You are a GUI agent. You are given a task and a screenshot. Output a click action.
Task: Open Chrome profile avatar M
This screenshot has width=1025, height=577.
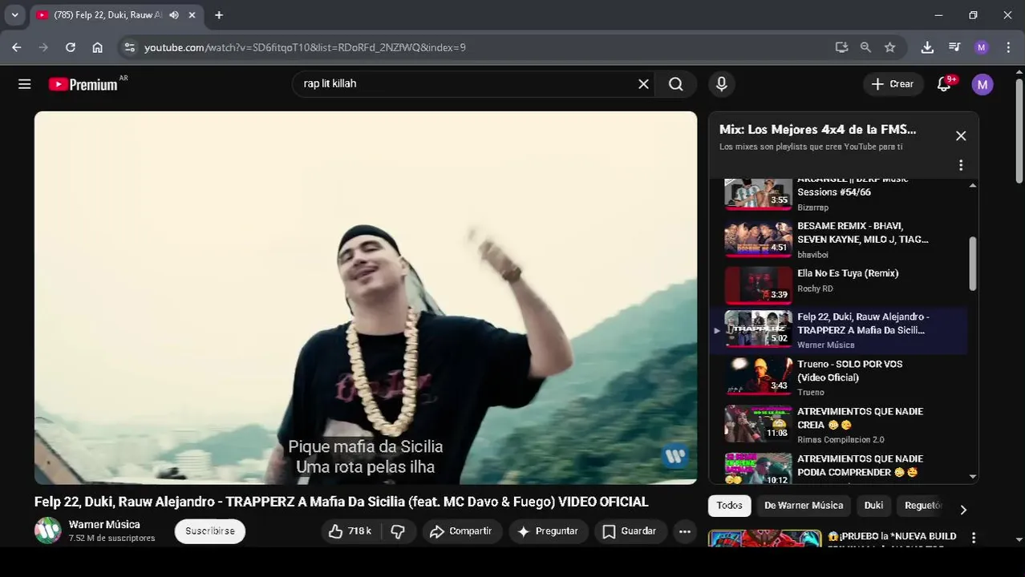pyautogui.click(x=982, y=47)
